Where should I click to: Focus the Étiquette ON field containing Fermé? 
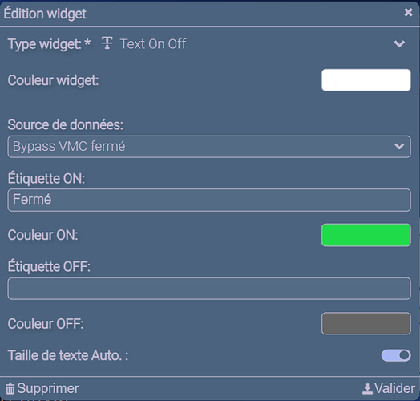(209, 200)
